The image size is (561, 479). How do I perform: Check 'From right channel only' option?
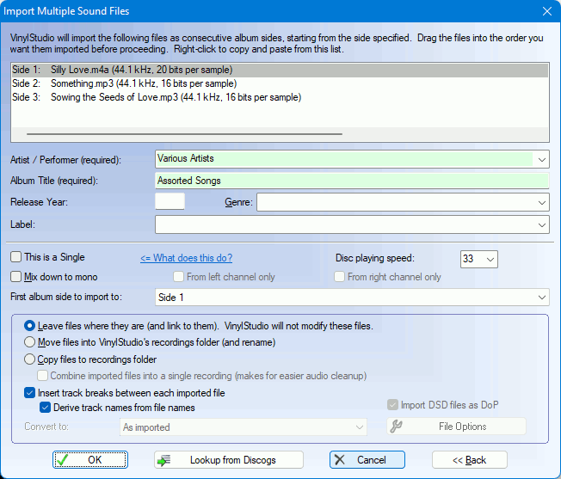[x=339, y=277]
